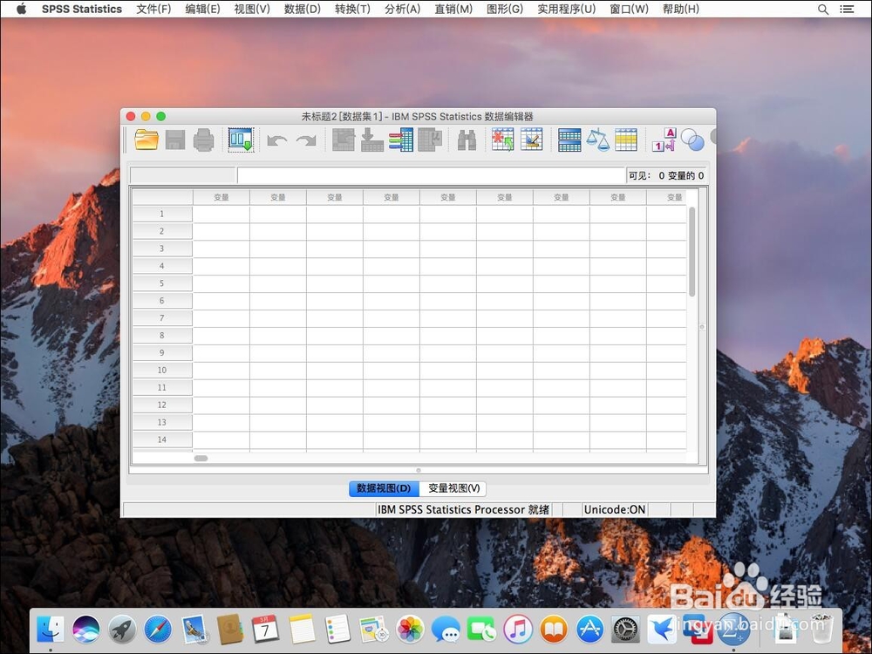Select row header 9

point(162,352)
